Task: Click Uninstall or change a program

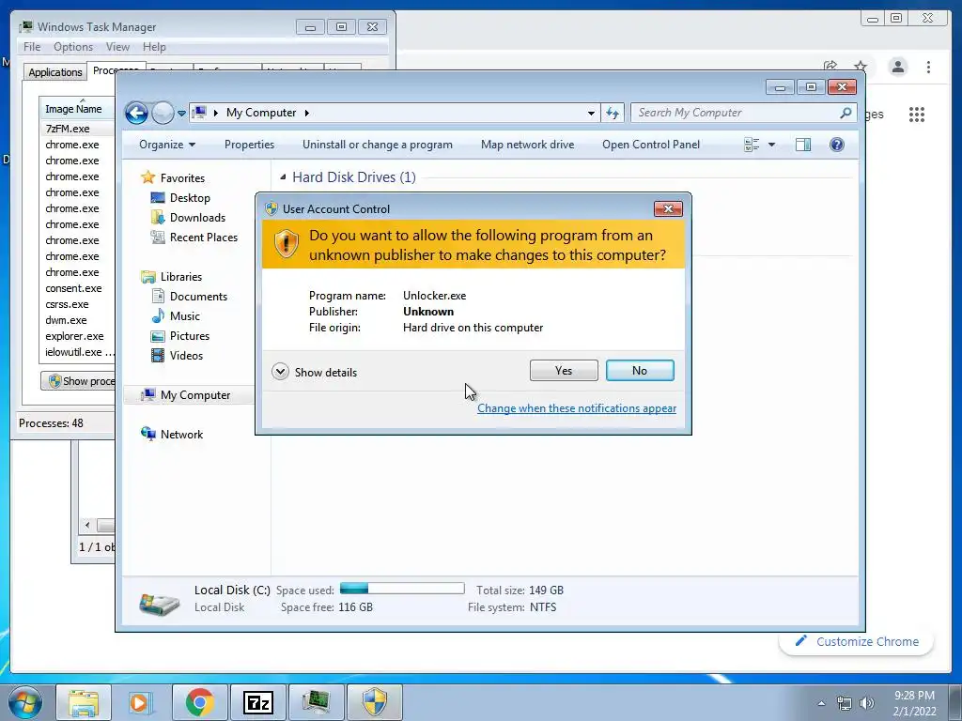Action: [378, 145]
